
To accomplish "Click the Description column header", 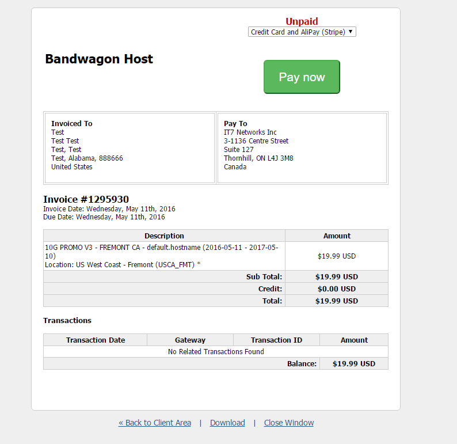I will coord(164,236).
